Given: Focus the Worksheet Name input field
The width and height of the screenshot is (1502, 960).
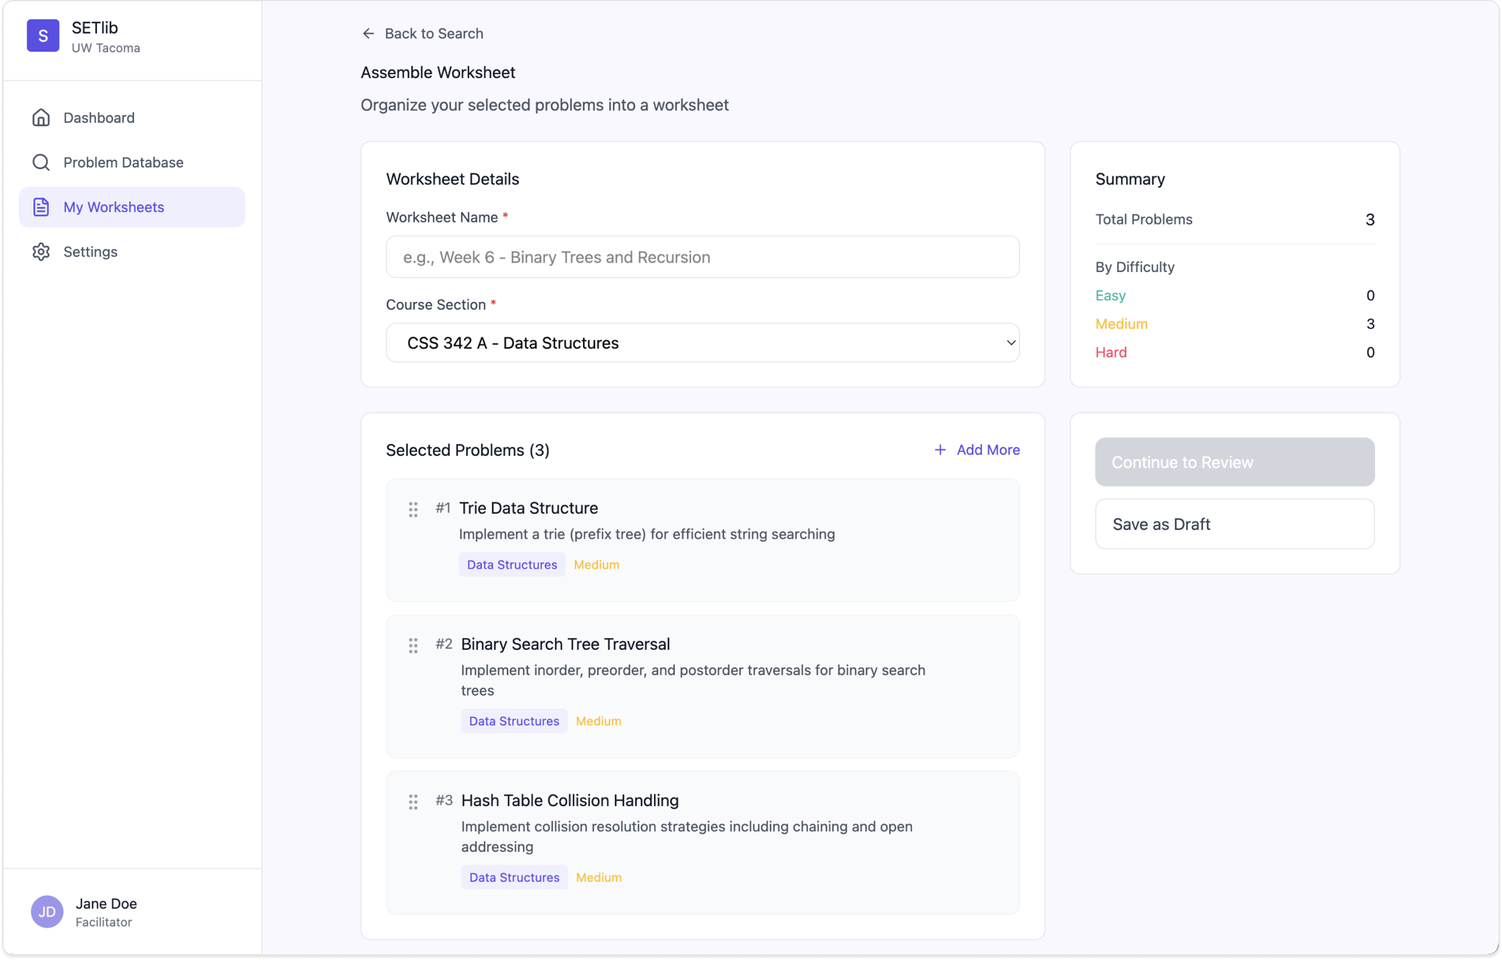Looking at the screenshot, I should (702, 257).
